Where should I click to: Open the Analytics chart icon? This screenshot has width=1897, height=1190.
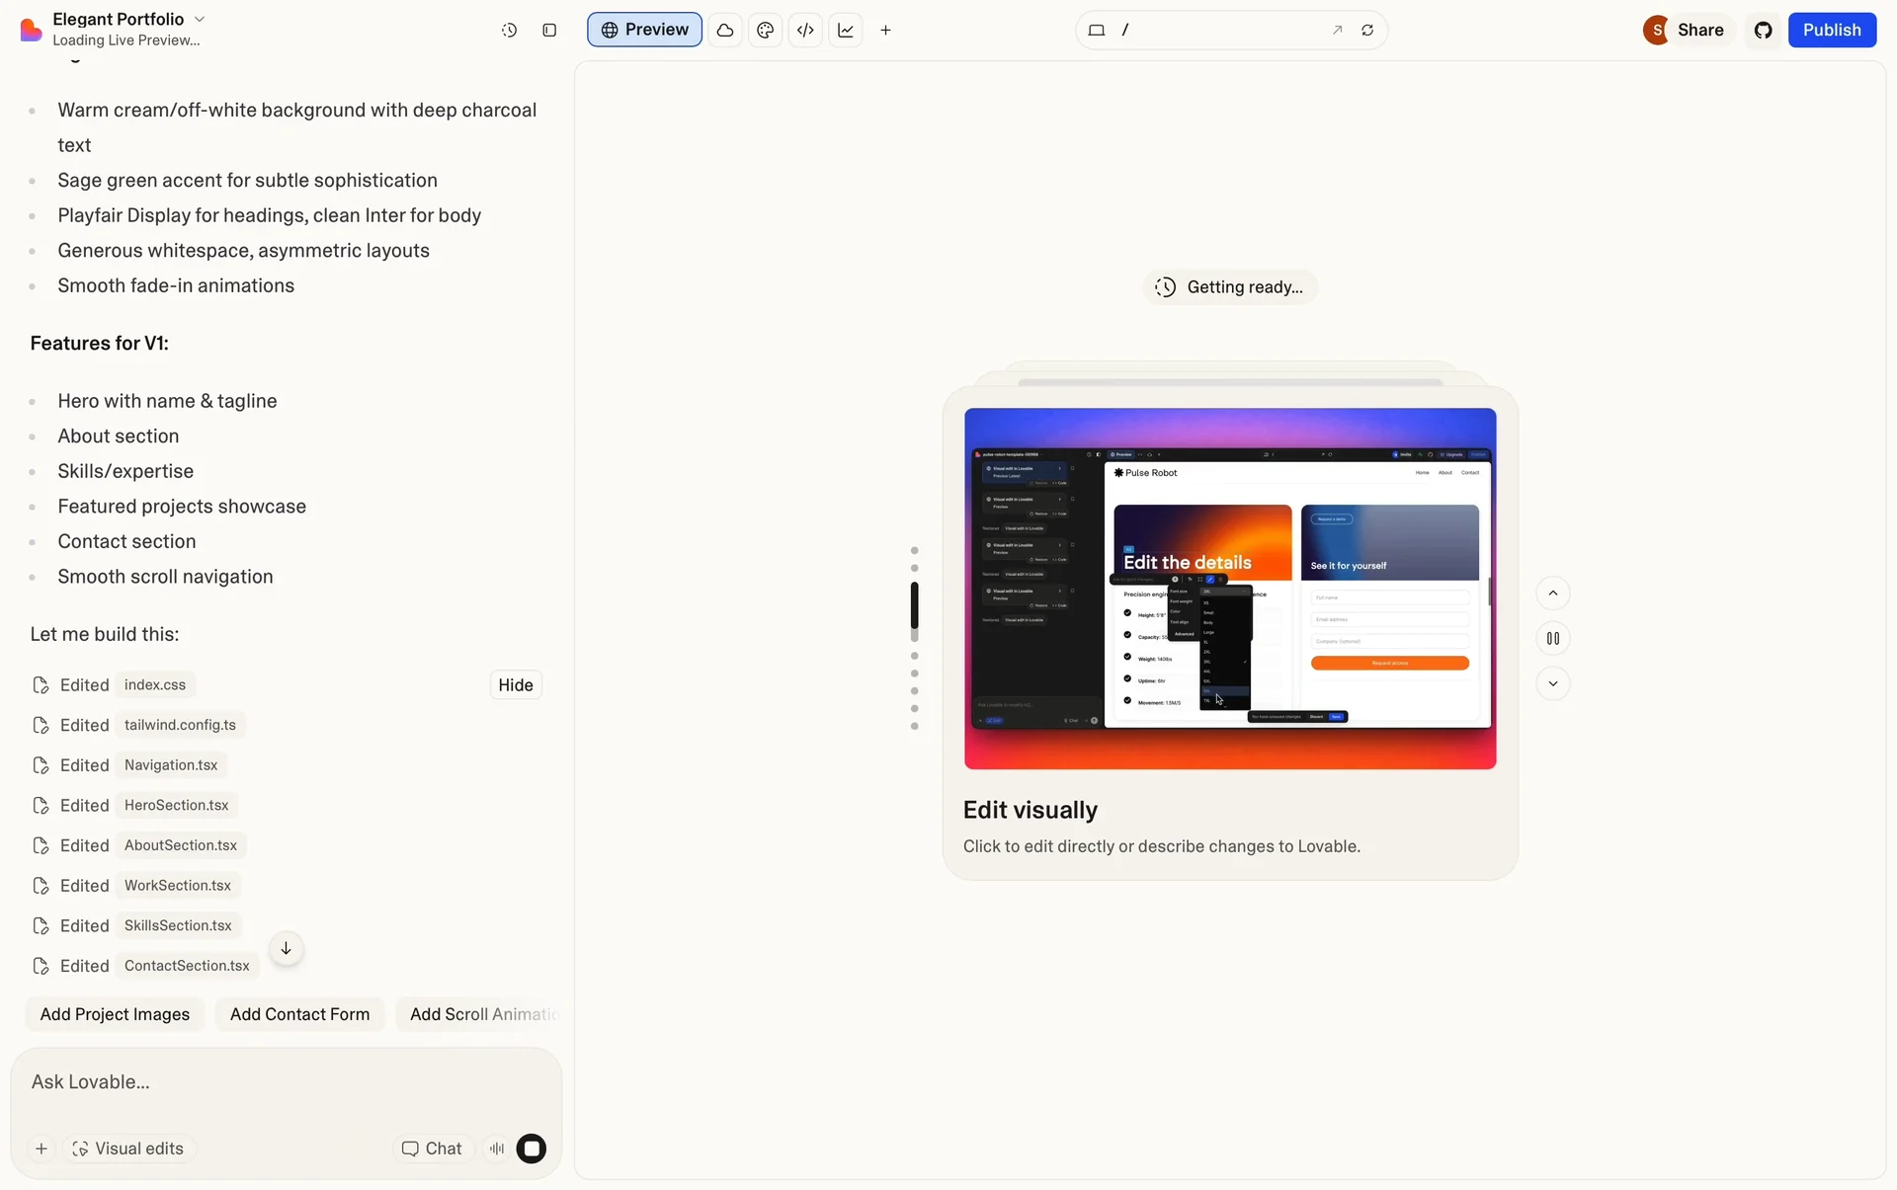[846, 31]
